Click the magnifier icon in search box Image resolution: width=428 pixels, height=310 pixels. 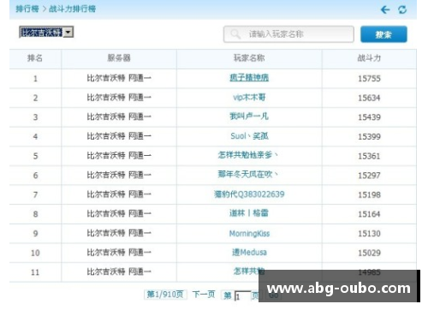pyautogui.click(x=235, y=34)
